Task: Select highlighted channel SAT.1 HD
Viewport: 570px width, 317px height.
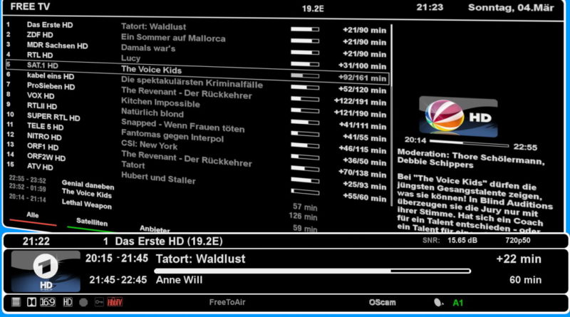Action: click(43, 66)
